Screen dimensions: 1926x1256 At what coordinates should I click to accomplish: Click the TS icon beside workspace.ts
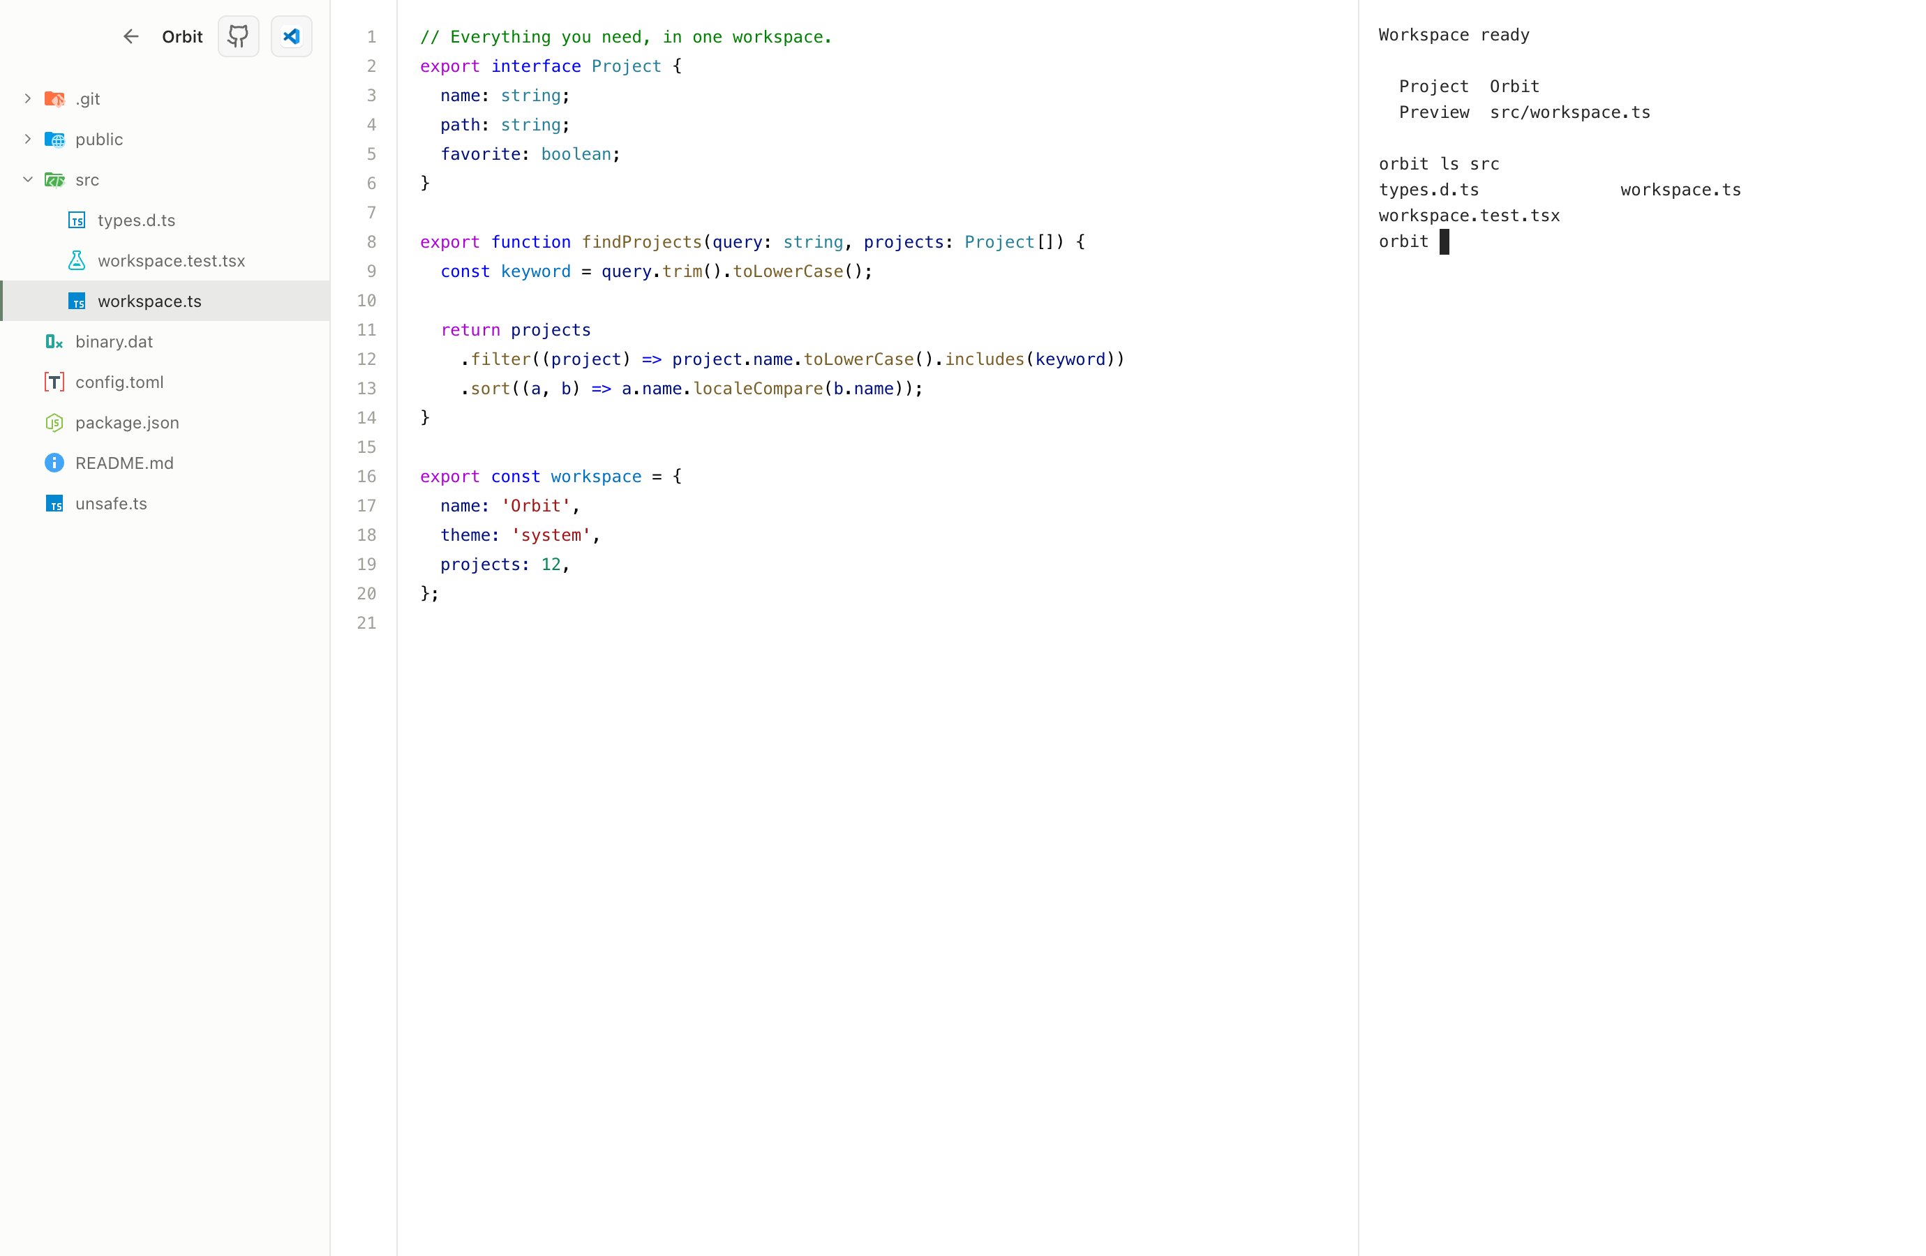pyautogui.click(x=77, y=301)
